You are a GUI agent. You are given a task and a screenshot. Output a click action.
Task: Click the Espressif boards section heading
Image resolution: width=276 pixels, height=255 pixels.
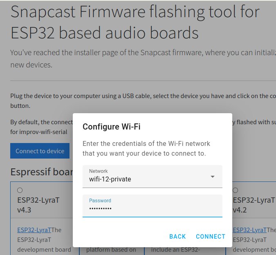point(42,172)
